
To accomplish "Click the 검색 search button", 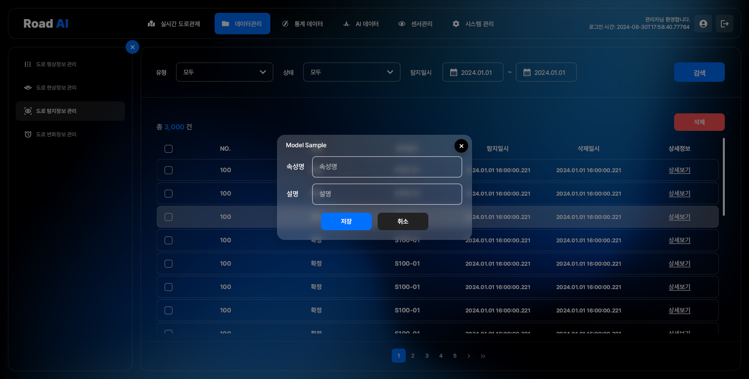I will (x=699, y=72).
